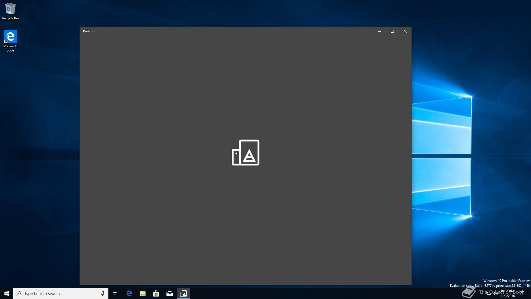The width and height of the screenshot is (531, 299).
Task: Maximize the Print 3D window
Action: [x=392, y=31]
